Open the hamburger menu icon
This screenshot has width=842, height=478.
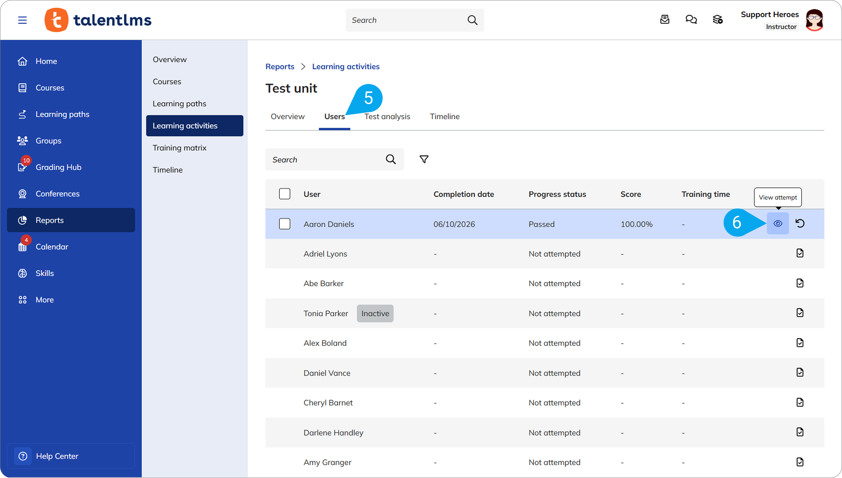pos(22,20)
